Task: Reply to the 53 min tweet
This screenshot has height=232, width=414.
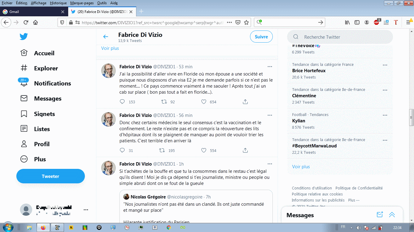Action: (122, 102)
